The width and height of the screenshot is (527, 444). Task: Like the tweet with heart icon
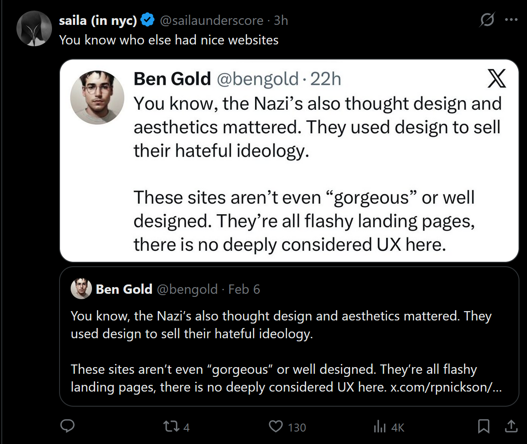(276, 427)
